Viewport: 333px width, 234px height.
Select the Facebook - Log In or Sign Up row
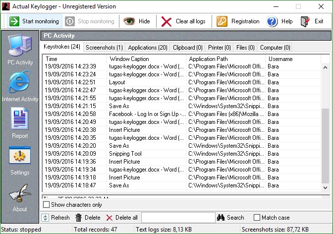(x=182, y=114)
